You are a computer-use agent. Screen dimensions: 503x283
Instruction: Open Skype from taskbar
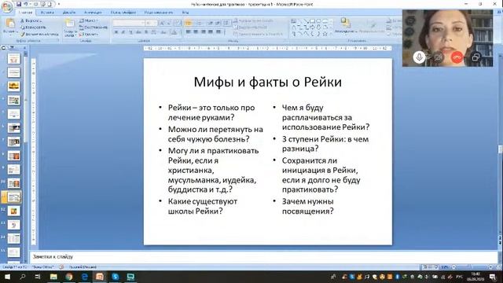click(x=116, y=277)
